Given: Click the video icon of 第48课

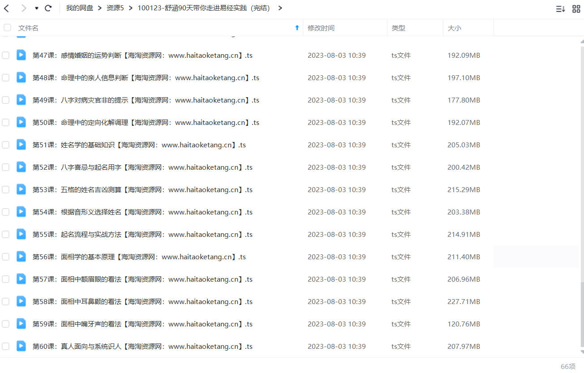Looking at the screenshot, I should pyautogui.click(x=21, y=77).
